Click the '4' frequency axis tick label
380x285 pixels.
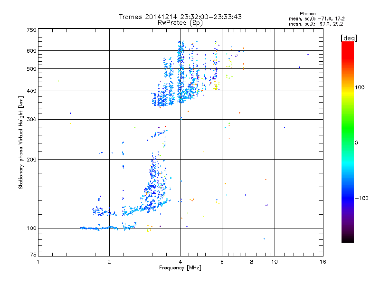click(x=180, y=262)
